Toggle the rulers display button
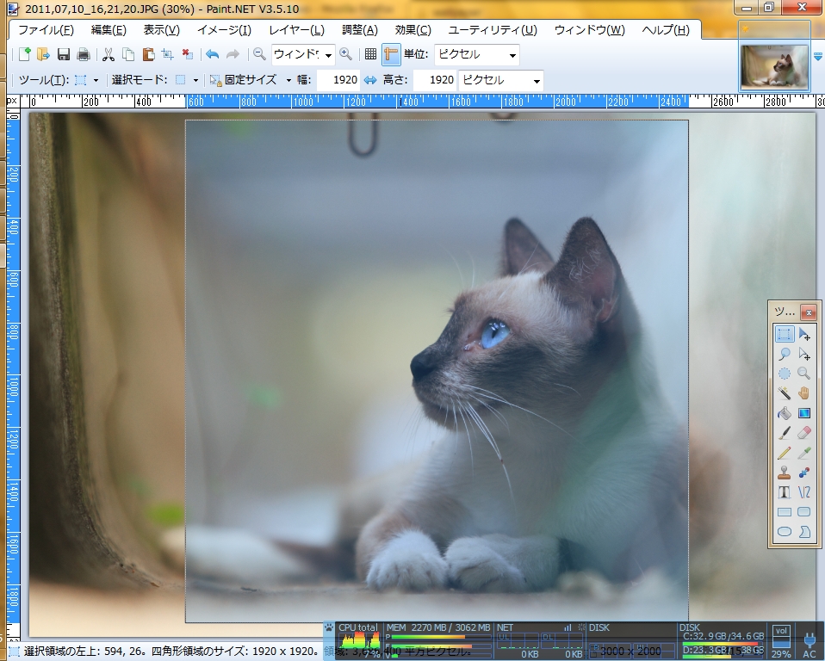This screenshot has width=825, height=661. point(391,54)
